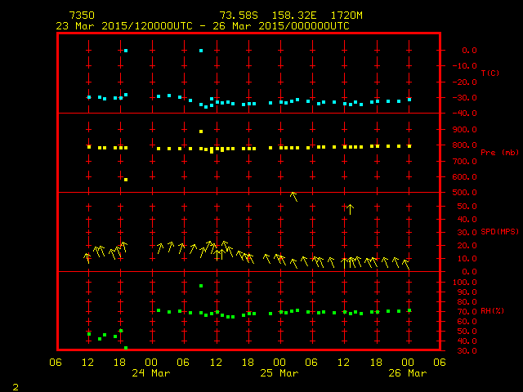Click cyan 0°C temperature point on 24 Mar
Viewport: 523px width, 392px height.
201,51
